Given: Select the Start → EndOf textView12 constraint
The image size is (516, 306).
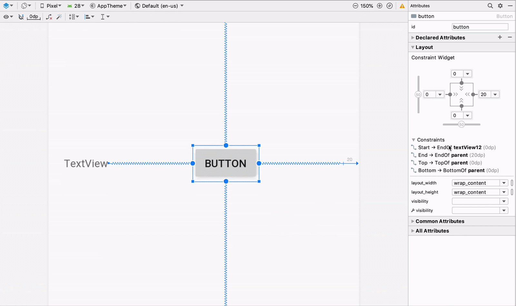Looking at the screenshot, I should coord(457,147).
